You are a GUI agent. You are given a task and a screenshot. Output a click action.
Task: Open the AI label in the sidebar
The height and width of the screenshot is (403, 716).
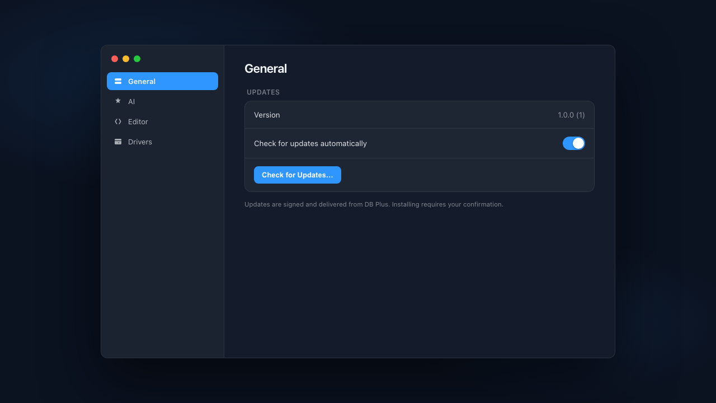coord(131,101)
